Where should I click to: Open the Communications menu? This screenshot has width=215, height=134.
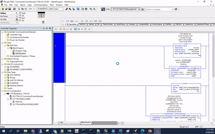click(41, 5)
